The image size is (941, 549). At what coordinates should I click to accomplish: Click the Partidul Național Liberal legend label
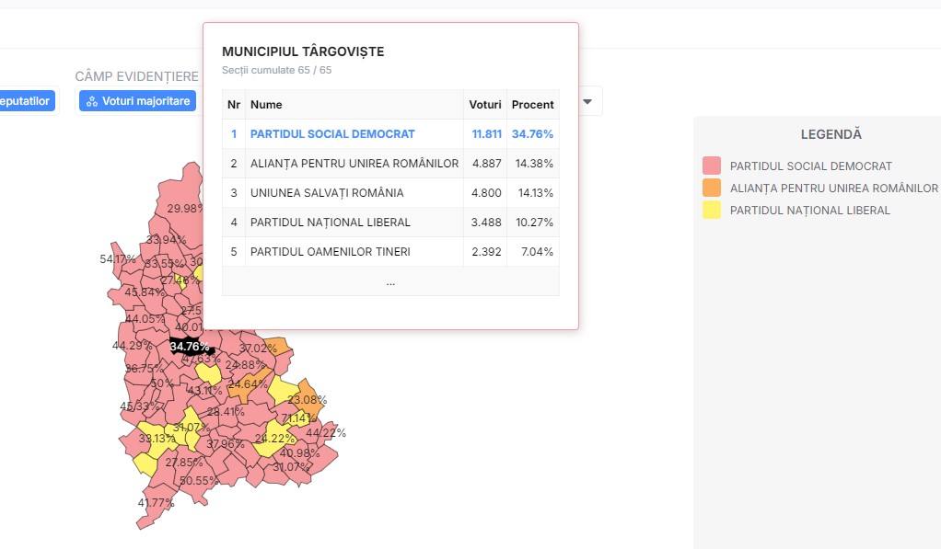(809, 211)
